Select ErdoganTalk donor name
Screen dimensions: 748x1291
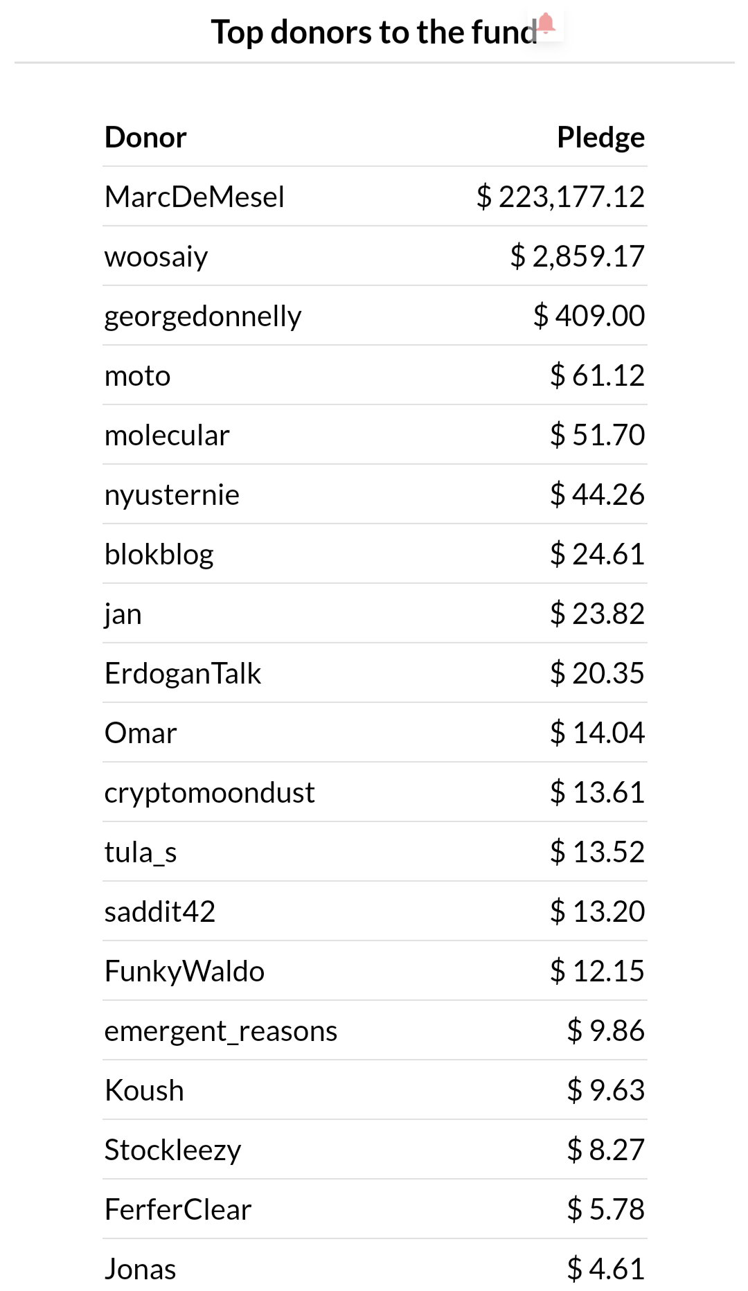[183, 673]
